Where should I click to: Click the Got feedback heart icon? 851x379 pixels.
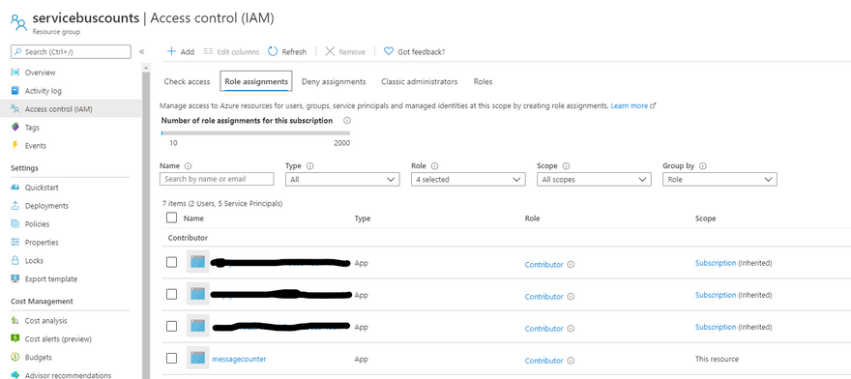click(389, 51)
